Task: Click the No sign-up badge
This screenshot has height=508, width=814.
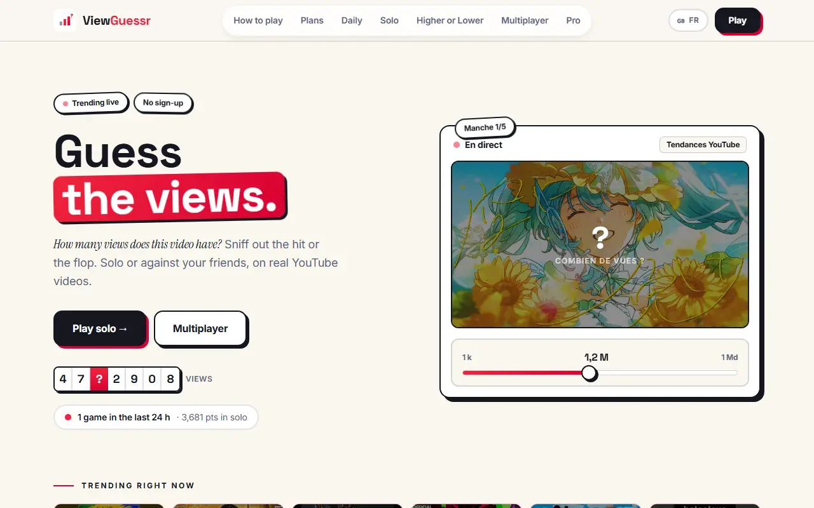Action: (163, 103)
